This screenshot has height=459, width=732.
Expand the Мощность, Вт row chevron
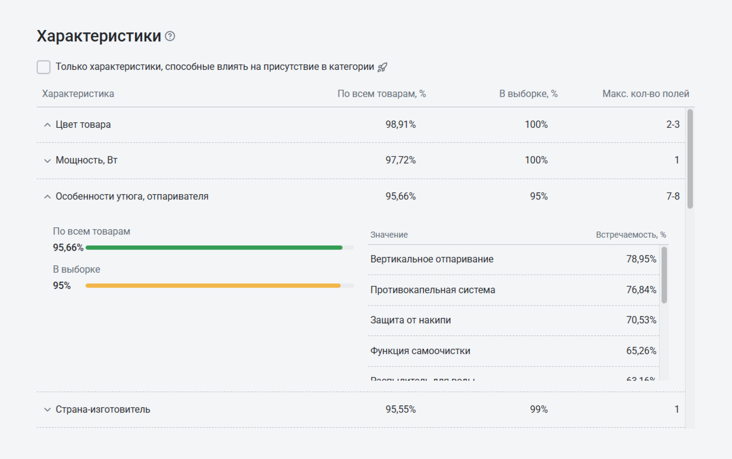[x=47, y=160]
